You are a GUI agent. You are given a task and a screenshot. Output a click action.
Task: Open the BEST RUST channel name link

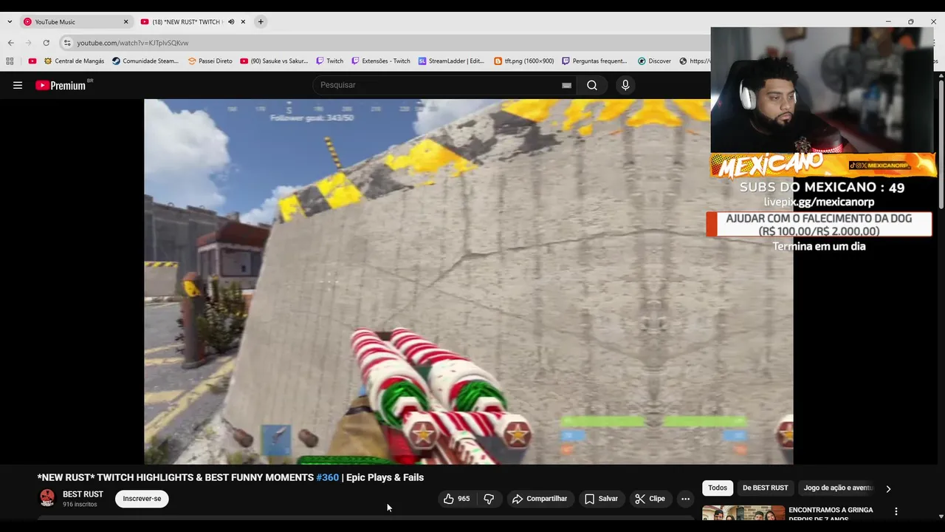[83, 494]
